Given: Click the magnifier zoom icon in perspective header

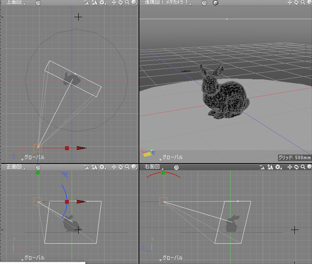Looking at the screenshot, I should pos(303,3).
